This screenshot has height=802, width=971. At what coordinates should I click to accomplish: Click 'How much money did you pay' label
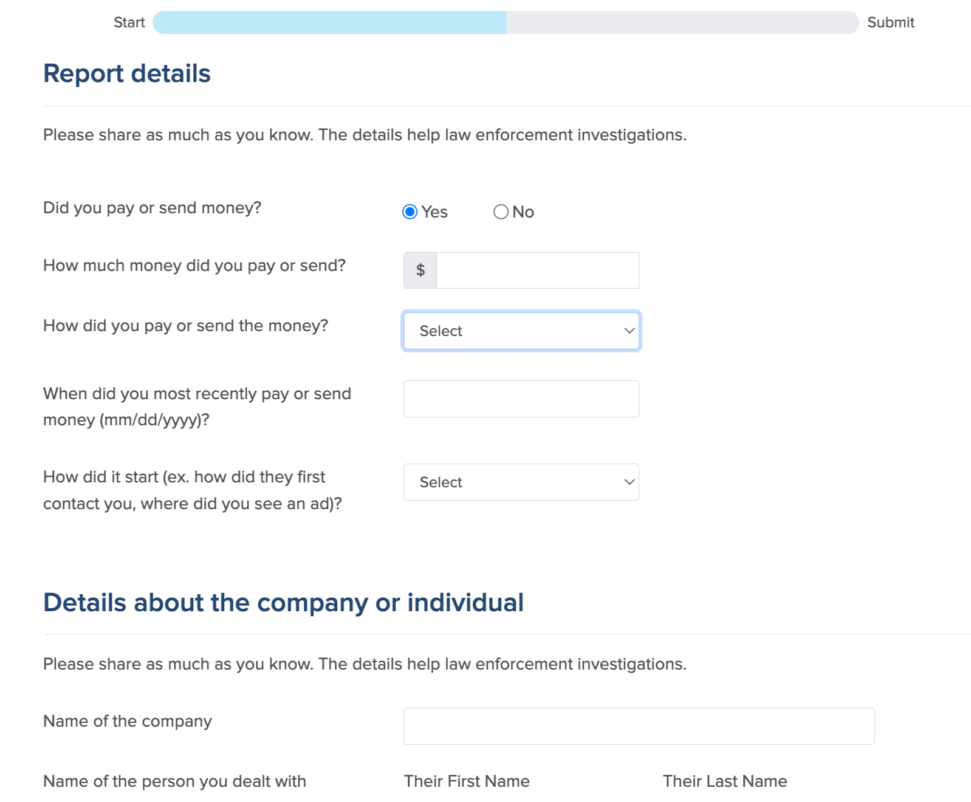pos(194,266)
